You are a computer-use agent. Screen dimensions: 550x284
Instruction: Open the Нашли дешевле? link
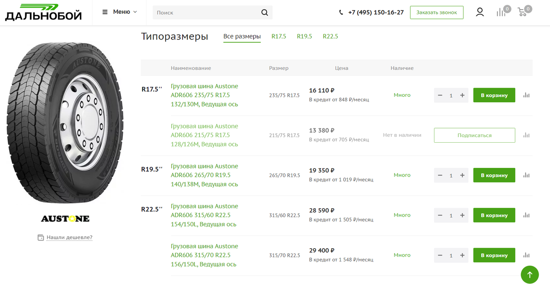pos(69,238)
